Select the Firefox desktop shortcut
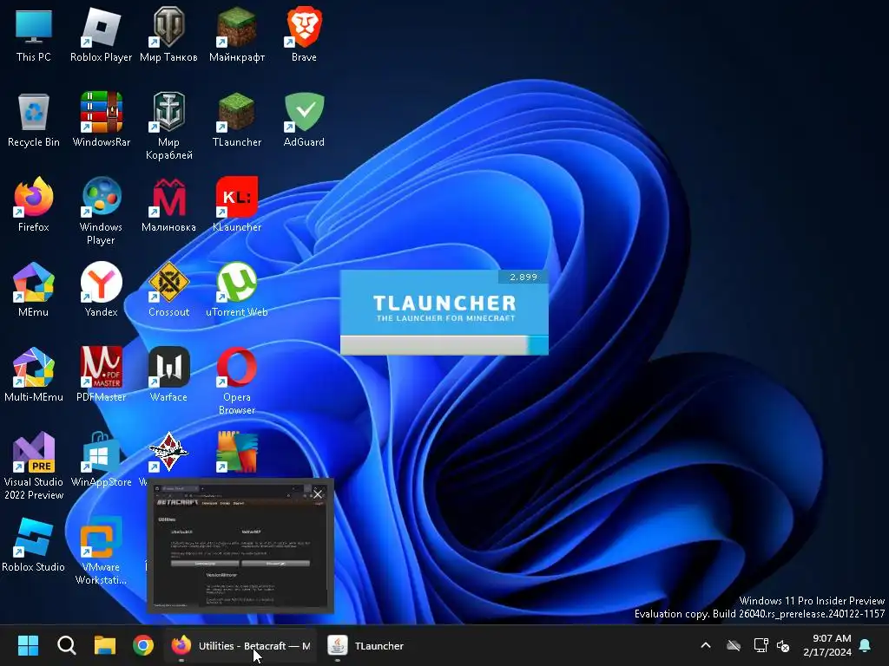Screen dimensions: 889x666 coord(34,205)
